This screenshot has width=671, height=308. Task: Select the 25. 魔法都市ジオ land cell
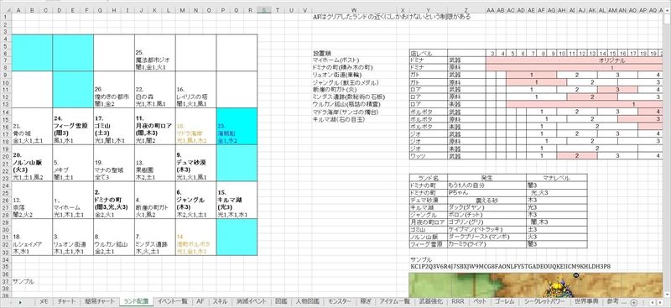(x=154, y=53)
